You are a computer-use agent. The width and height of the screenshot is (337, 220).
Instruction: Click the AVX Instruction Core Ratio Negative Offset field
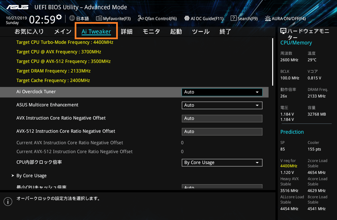point(222,119)
